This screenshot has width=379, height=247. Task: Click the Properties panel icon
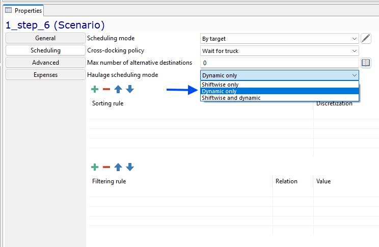coord(9,10)
